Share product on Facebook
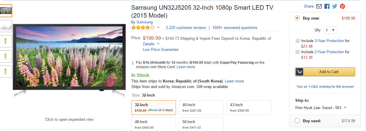 point(327,6)
